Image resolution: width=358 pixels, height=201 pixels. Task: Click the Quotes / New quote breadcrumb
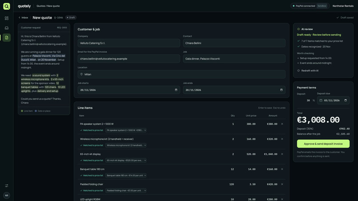click(48, 6)
